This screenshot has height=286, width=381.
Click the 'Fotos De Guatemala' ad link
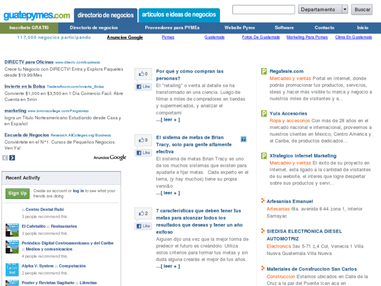[260, 37]
